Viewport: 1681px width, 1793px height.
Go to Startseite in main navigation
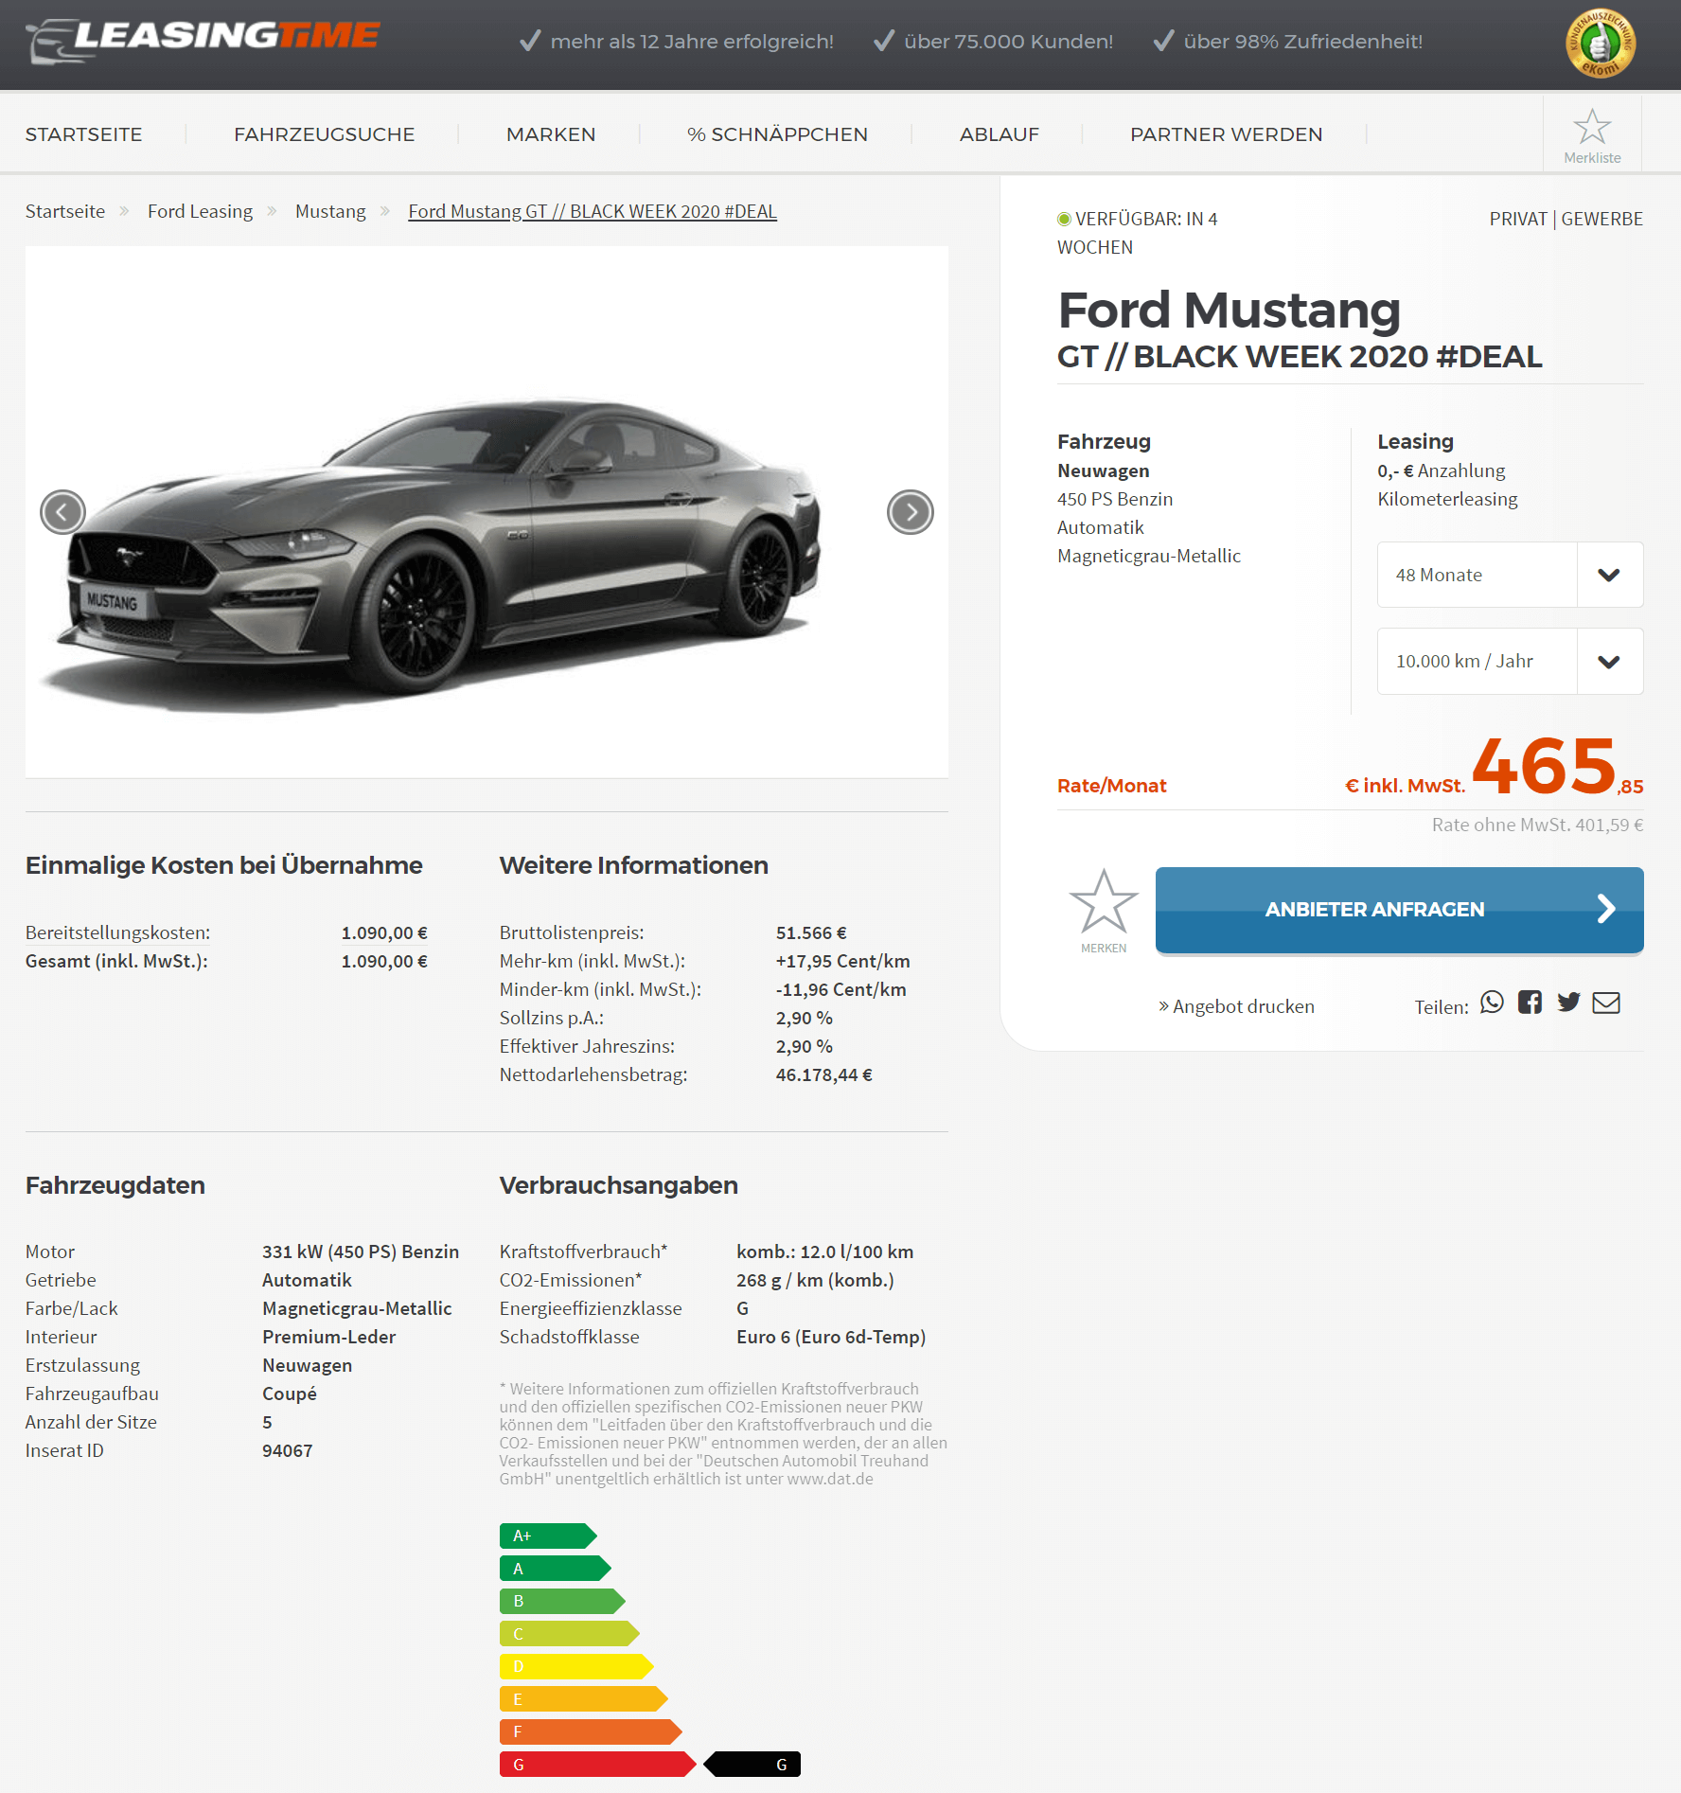pos(83,134)
